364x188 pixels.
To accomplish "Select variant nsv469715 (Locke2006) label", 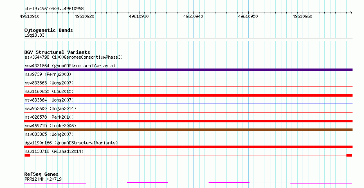I will click(50, 126).
